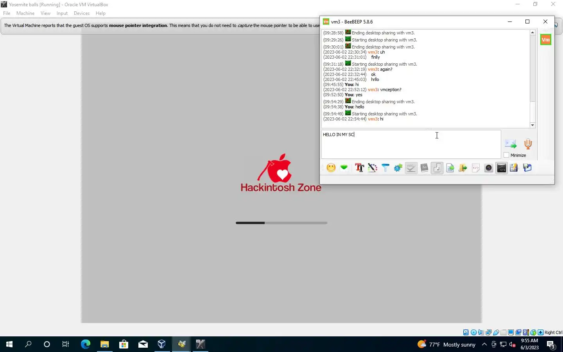The width and height of the screenshot is (563, 352).
Task: Send the message with the envelope arrow button
Action: point(511,144)
